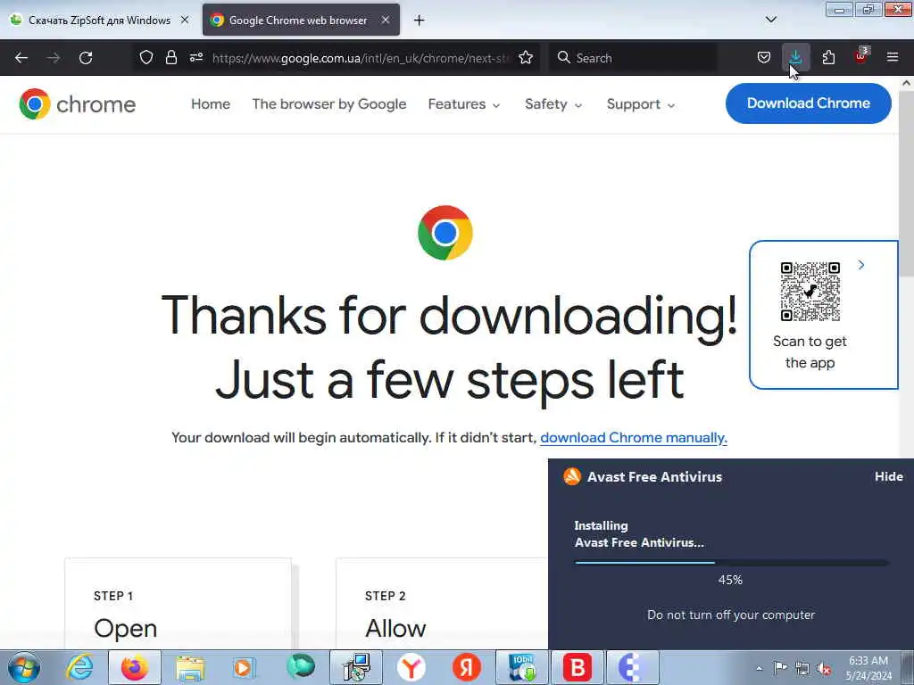Click the purple E taskbar icon
The image size is (914, 685).
pyautogui.click(x=632, y=667)
